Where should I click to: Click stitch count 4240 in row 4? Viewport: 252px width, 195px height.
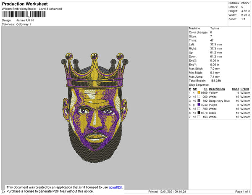pos(204,105)
